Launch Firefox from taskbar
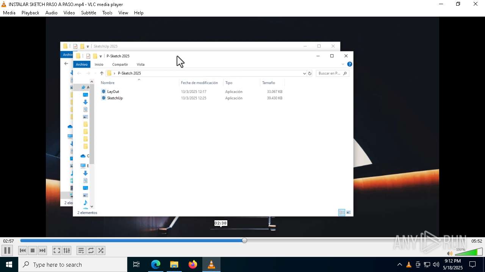The width and height of the screenshot is (485, 272). [193, 264]
